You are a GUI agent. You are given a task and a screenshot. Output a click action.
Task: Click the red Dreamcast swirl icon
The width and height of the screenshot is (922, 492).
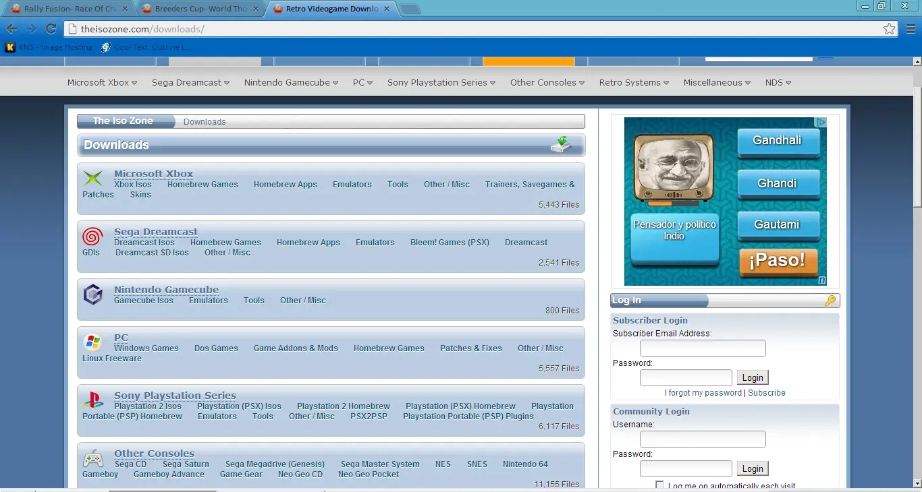(92, 237)
